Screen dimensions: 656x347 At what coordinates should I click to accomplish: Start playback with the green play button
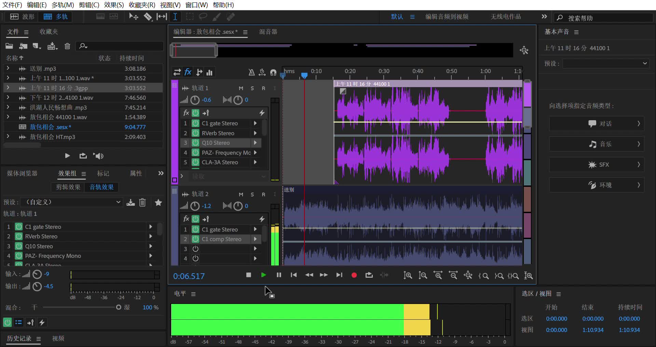[263, 275]
